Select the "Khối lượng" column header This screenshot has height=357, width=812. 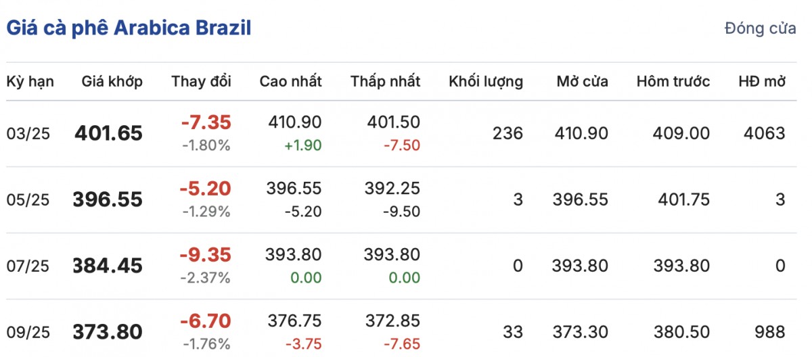[486, 82]
